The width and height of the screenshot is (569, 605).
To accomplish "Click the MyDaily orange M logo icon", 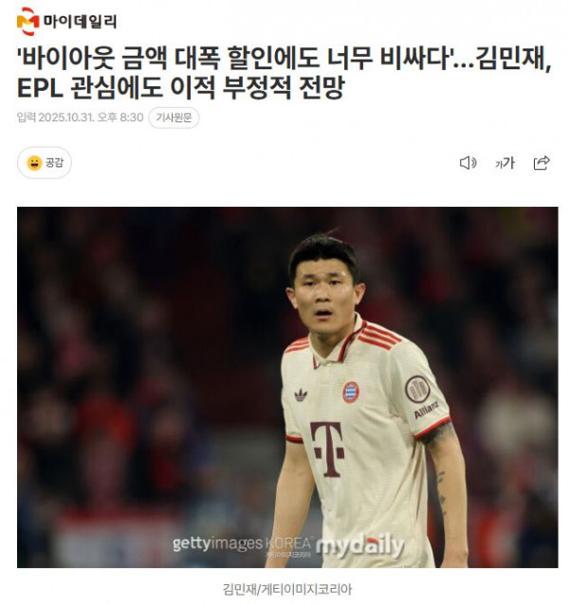I will click(28, 21).
